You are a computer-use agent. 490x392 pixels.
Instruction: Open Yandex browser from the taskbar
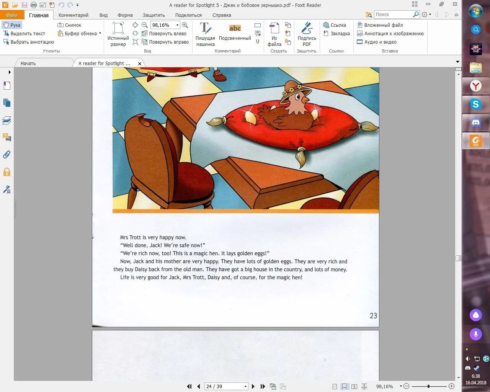(476, 86)
